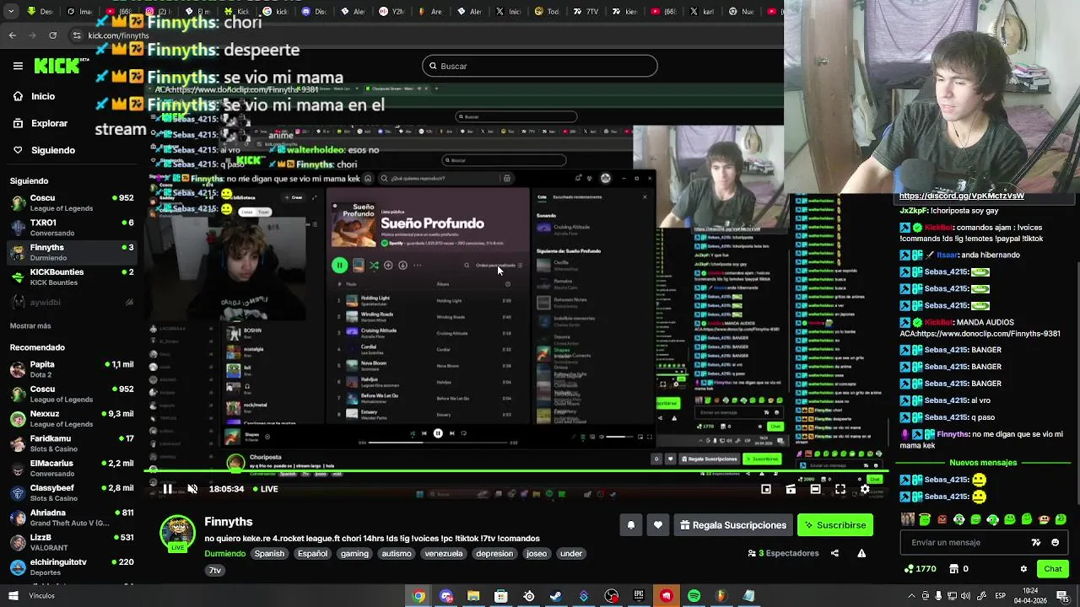The width and height of the screenshot is (1080, 607).
Task: Open recommended channel elchiringuitotv
Action: coord(72,567)
